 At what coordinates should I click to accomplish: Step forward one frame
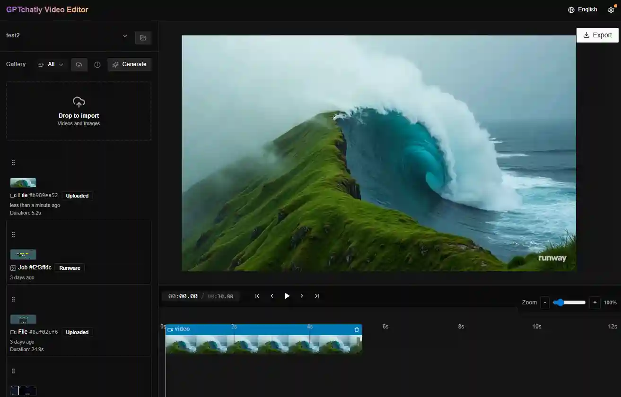302,296
